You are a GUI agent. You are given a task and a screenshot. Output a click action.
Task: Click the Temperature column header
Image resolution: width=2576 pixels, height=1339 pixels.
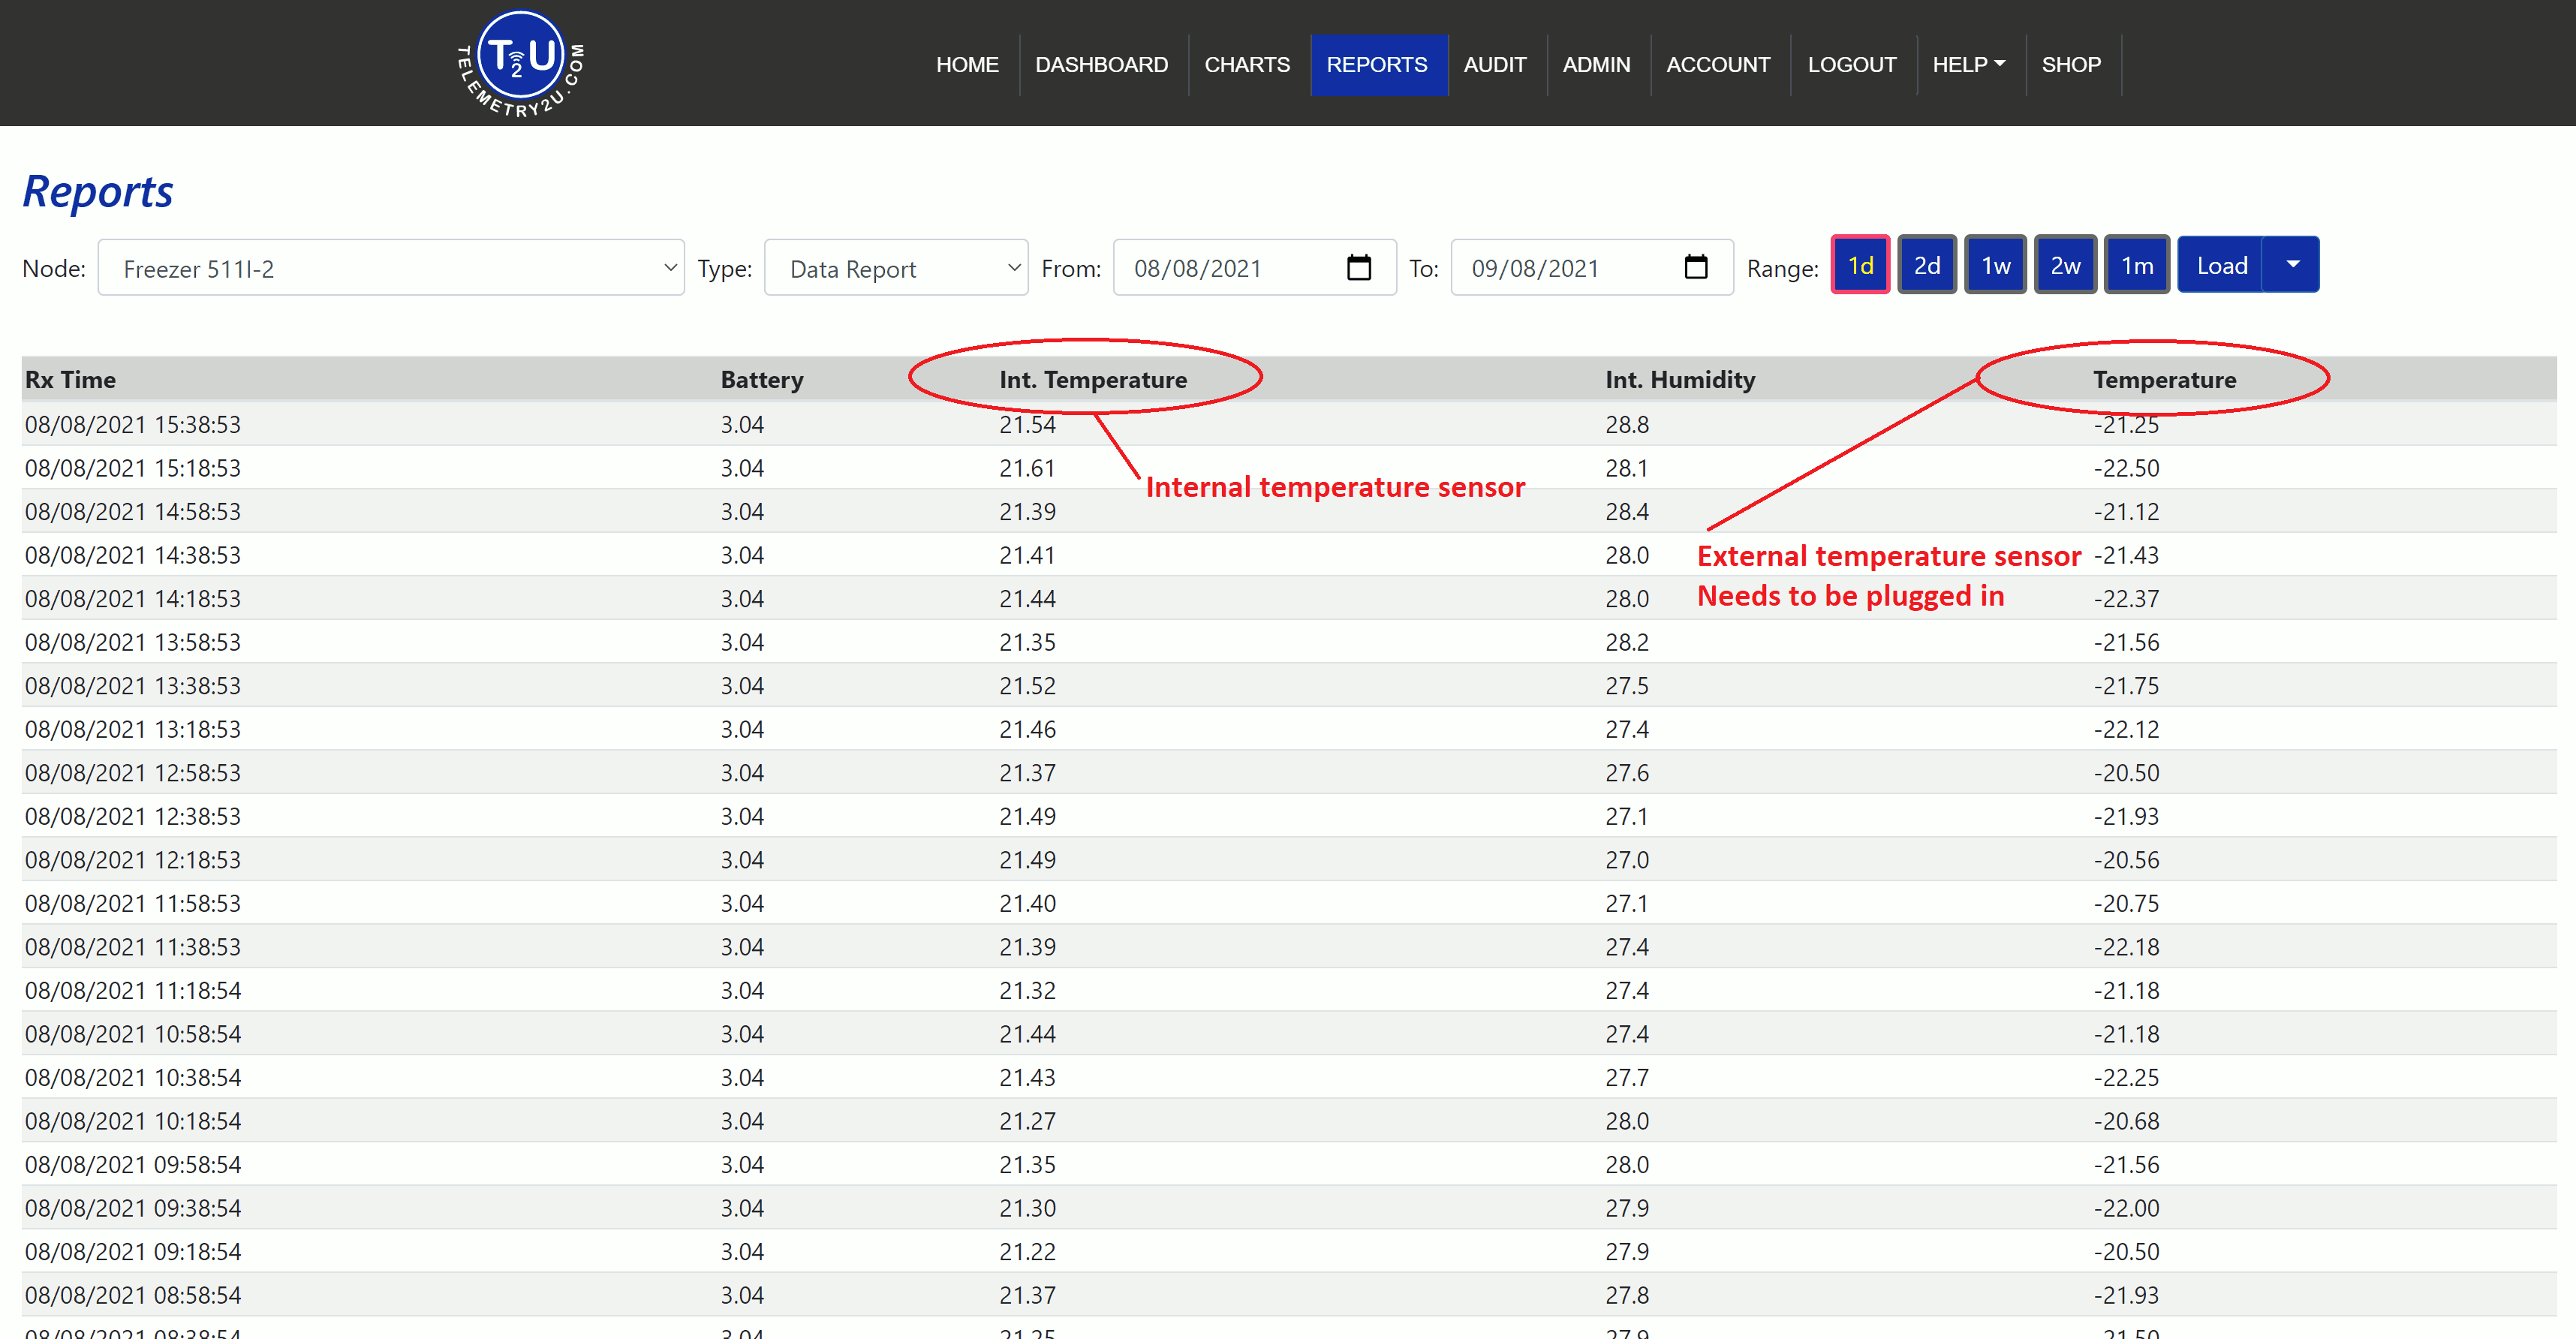click(2165, 380)
